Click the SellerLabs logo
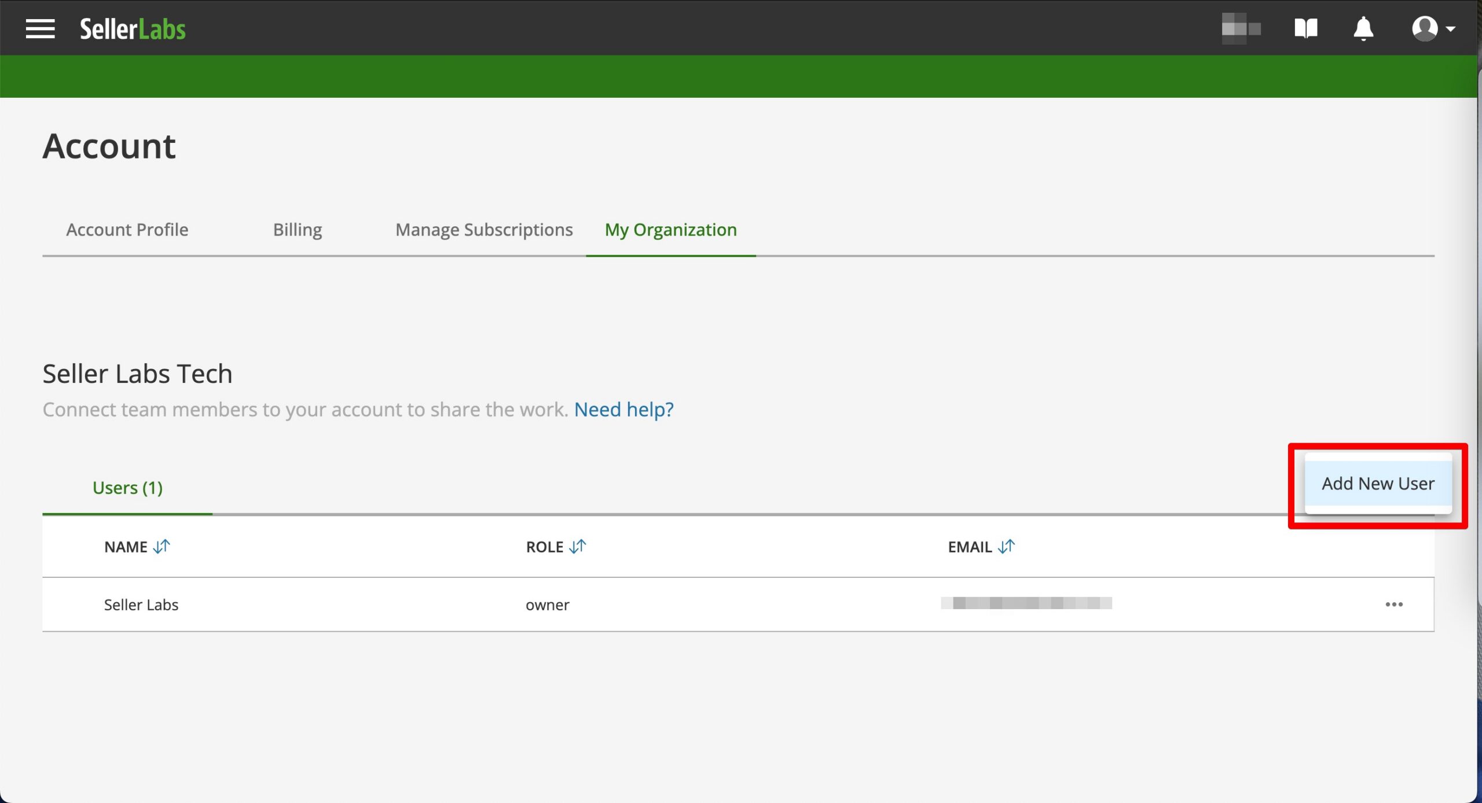Screen dimensions: 1482x803 coord(133,29)
